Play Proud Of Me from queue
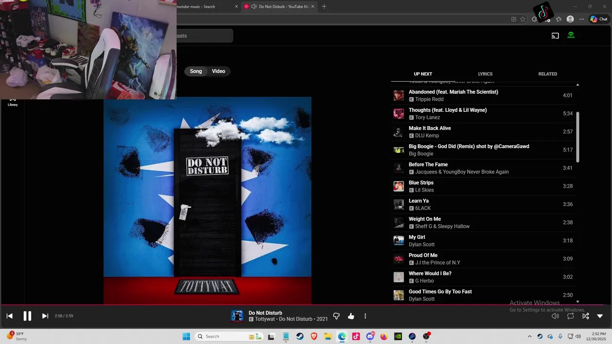612x344 pixels. point(483,259)
